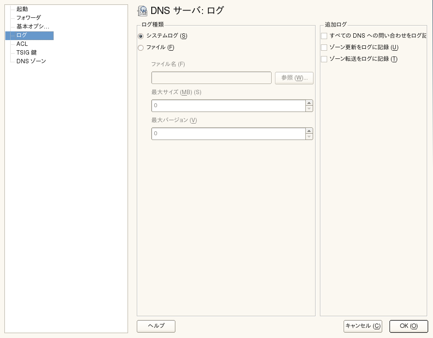The image size is (433, 338).
Task: Confirm with the OK button
Action: pos(408,326)
